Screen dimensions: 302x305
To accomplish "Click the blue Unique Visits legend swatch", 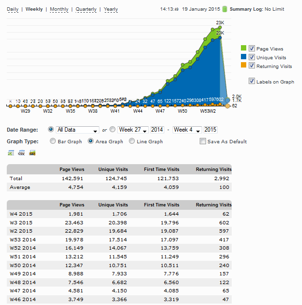I will click(x=243, y=57).
